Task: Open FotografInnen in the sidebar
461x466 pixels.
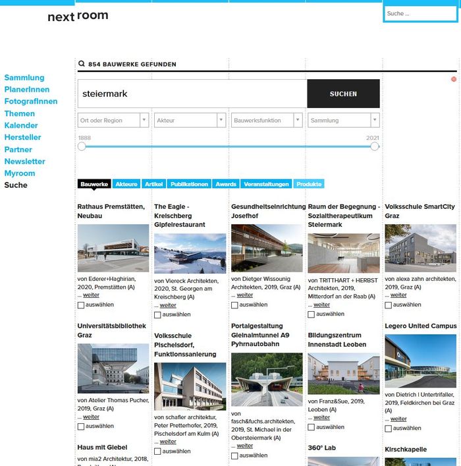Action: pyautogui.click(x=31, y=102)
